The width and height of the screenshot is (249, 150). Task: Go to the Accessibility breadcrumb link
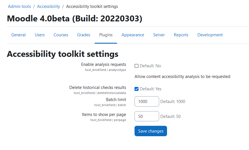click(48, 6)
